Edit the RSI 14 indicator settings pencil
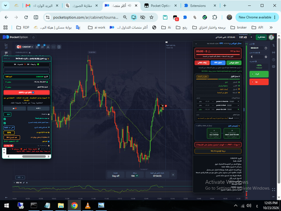This screenshot has height=211, width=281. tap(24, 183)
